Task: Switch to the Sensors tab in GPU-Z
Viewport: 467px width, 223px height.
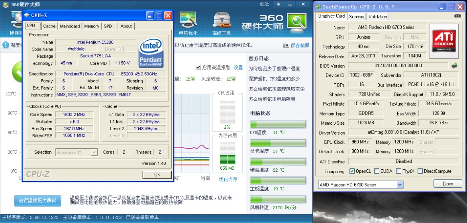Action: pos(357,17)
